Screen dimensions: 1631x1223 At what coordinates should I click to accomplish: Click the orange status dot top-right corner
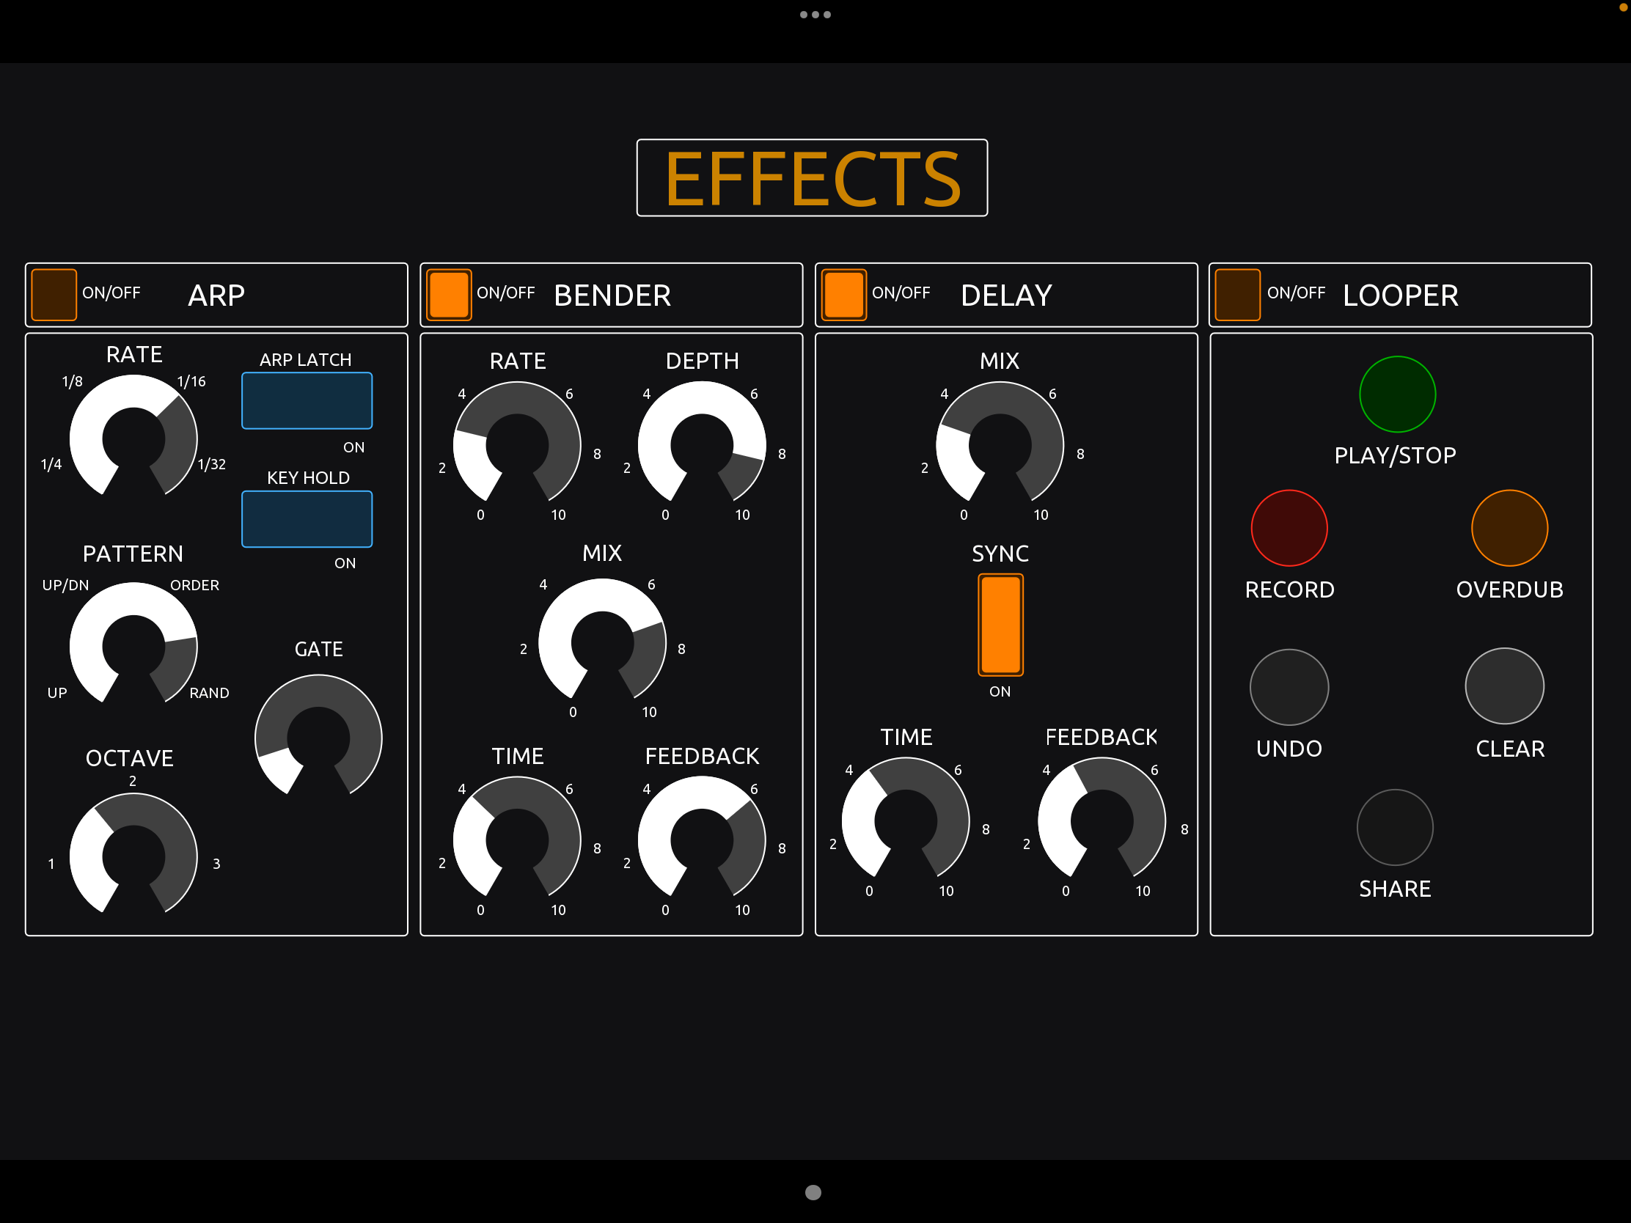1624,6
